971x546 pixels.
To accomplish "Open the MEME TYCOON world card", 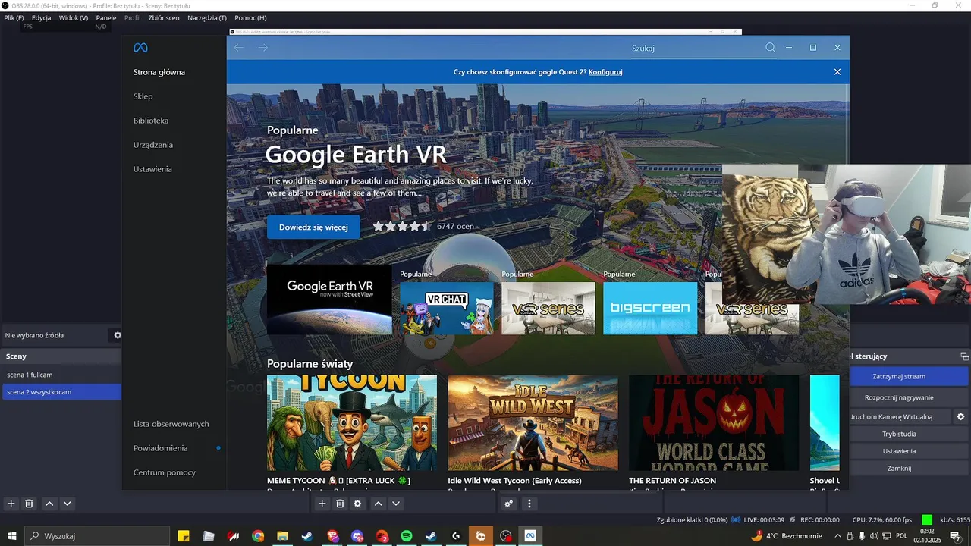I will click(x=352, y=423).
